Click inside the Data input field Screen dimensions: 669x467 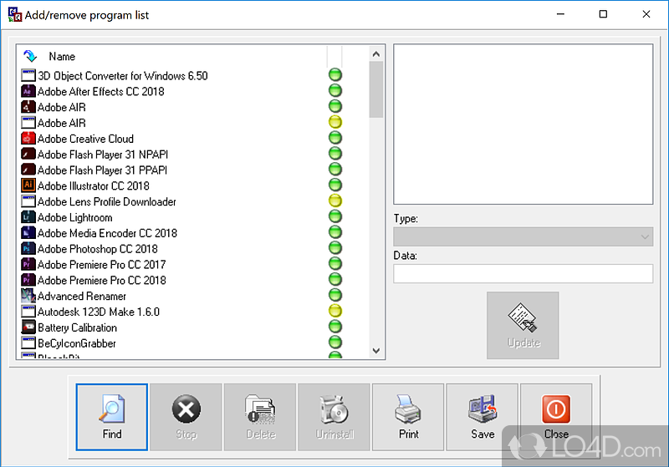(523, 273)
